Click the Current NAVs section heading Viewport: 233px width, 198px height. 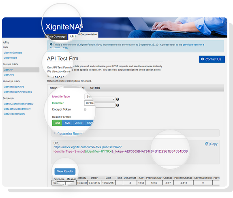coord(10,64)
